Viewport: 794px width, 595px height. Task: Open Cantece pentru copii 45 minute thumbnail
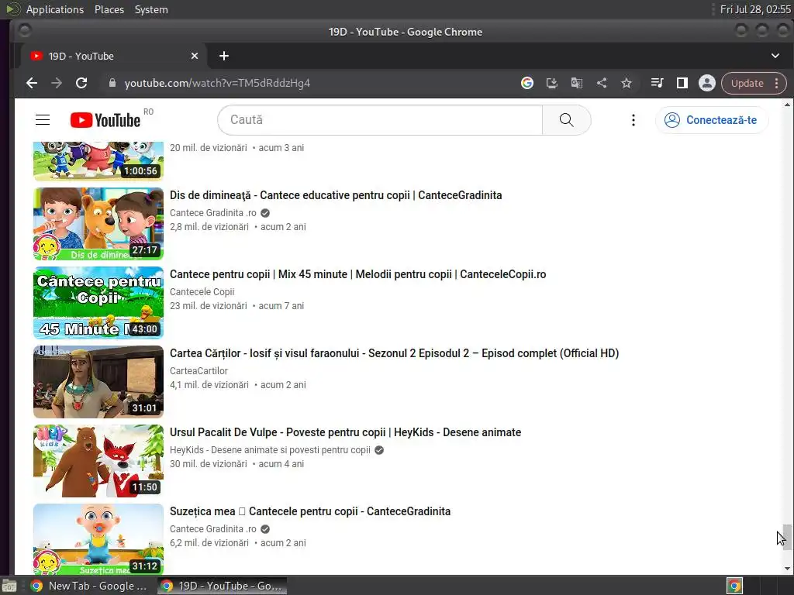[x=98, y=303]
